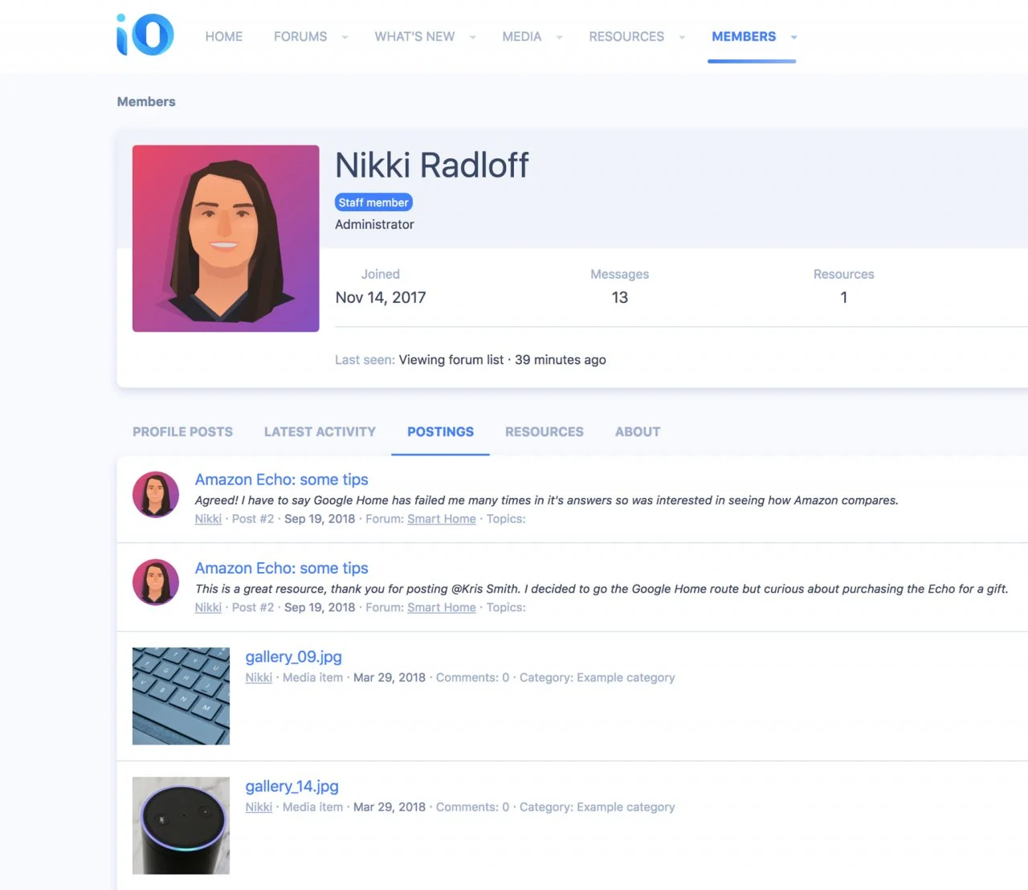The image size is (1028, 890).
Task: Follow Smart Home forum link in second post
Action: 441,607
